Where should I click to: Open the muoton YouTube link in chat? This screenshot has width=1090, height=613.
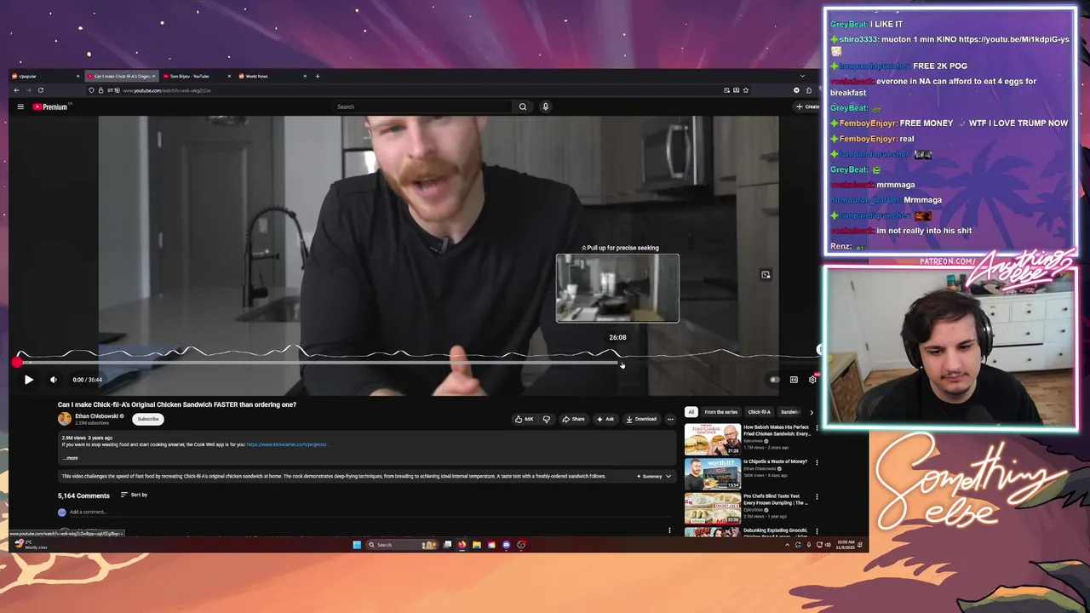[1013, 39]
